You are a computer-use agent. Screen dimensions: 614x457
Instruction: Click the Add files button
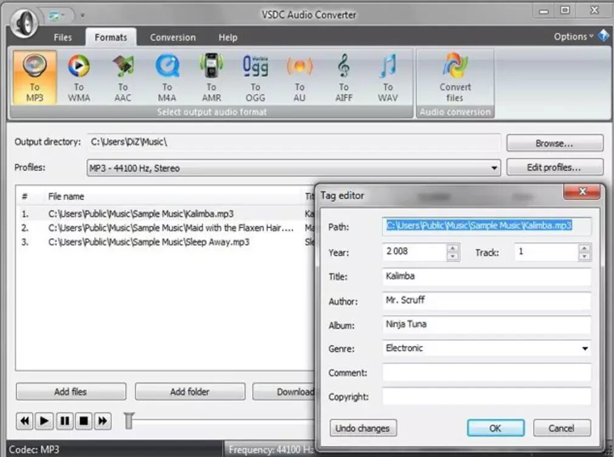(x=71, y=391)
